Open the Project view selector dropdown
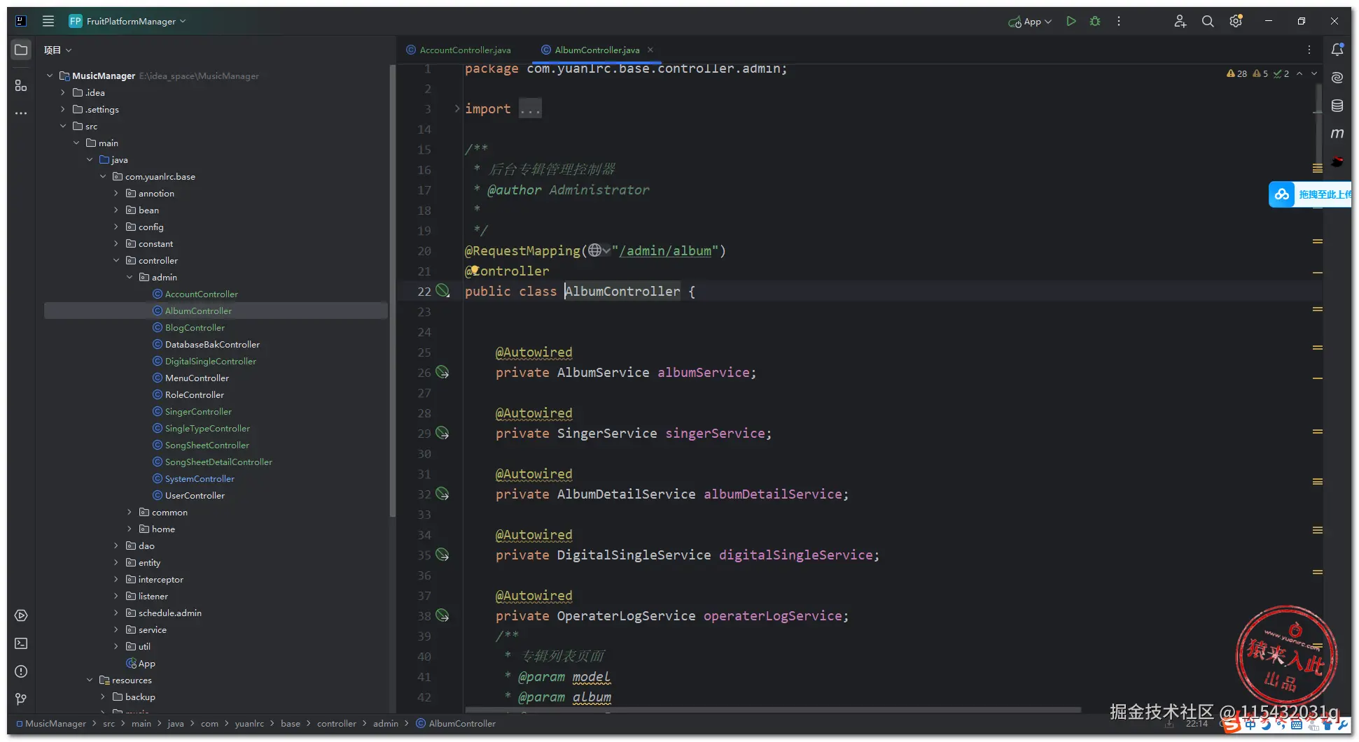The height and width of the screenshot is (742, 1359). coord(57,50)
